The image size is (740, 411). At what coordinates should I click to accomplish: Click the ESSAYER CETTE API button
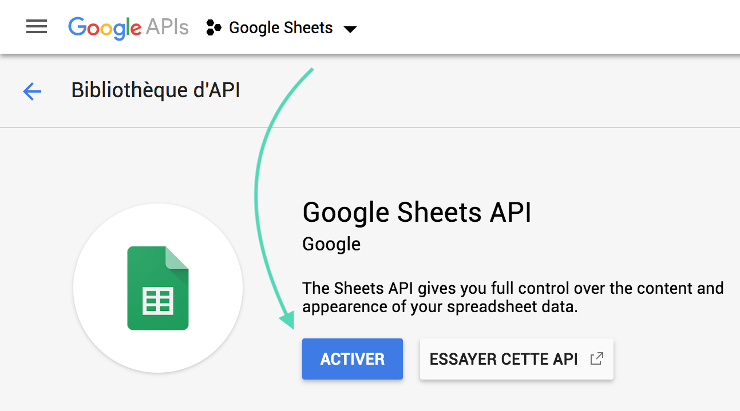click(x=517, y=359)
